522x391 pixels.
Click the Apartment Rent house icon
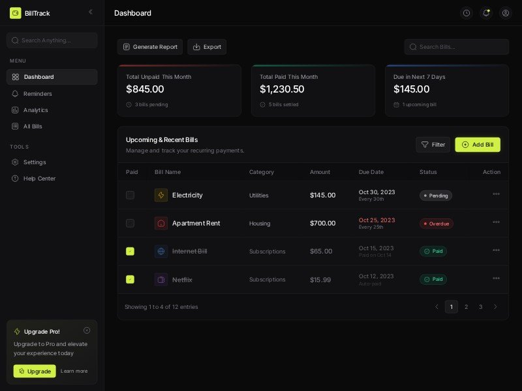pyautogui.click(x=161, y=223)
